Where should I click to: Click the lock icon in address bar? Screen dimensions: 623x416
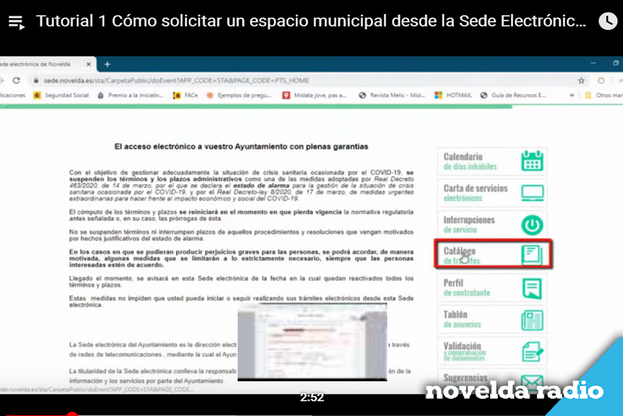tap(36, 80)
